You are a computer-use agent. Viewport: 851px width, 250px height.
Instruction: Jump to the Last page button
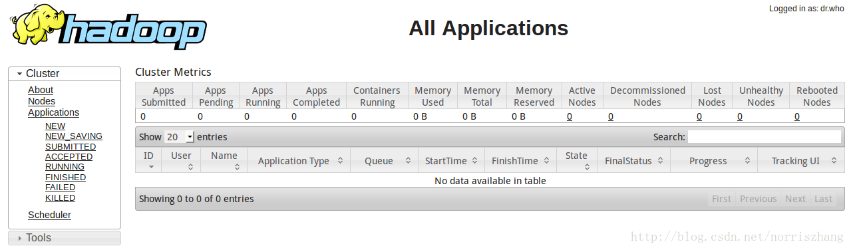click(x=824, y=199)
